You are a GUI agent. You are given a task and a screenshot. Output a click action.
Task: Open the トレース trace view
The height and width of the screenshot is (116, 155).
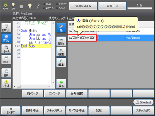point(6,49)
